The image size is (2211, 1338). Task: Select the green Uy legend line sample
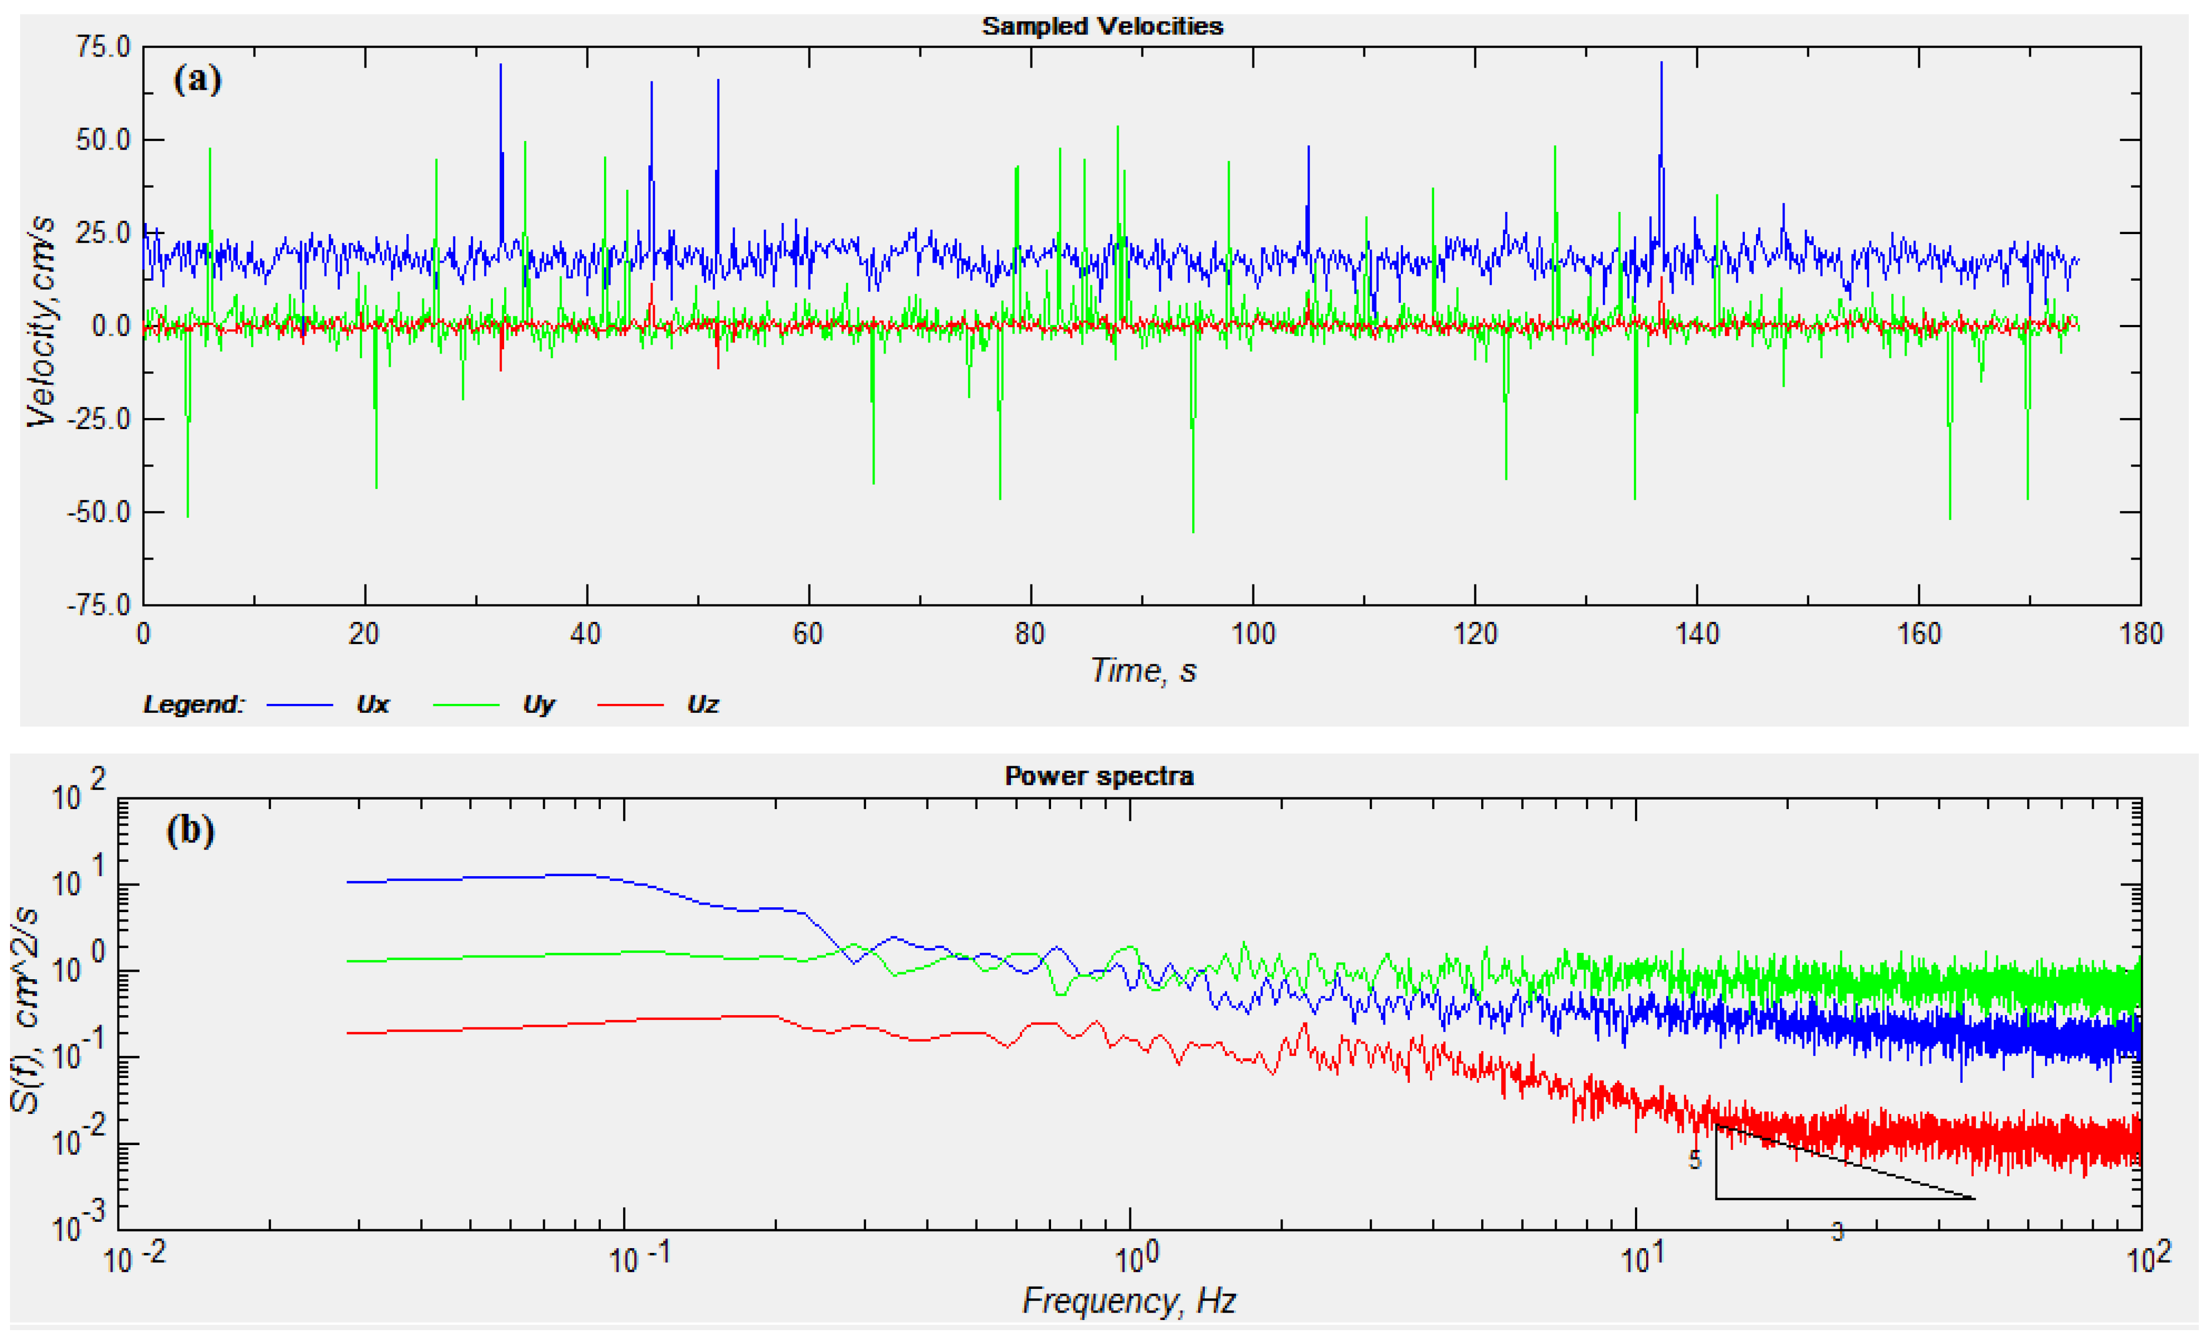pos(467,705)
